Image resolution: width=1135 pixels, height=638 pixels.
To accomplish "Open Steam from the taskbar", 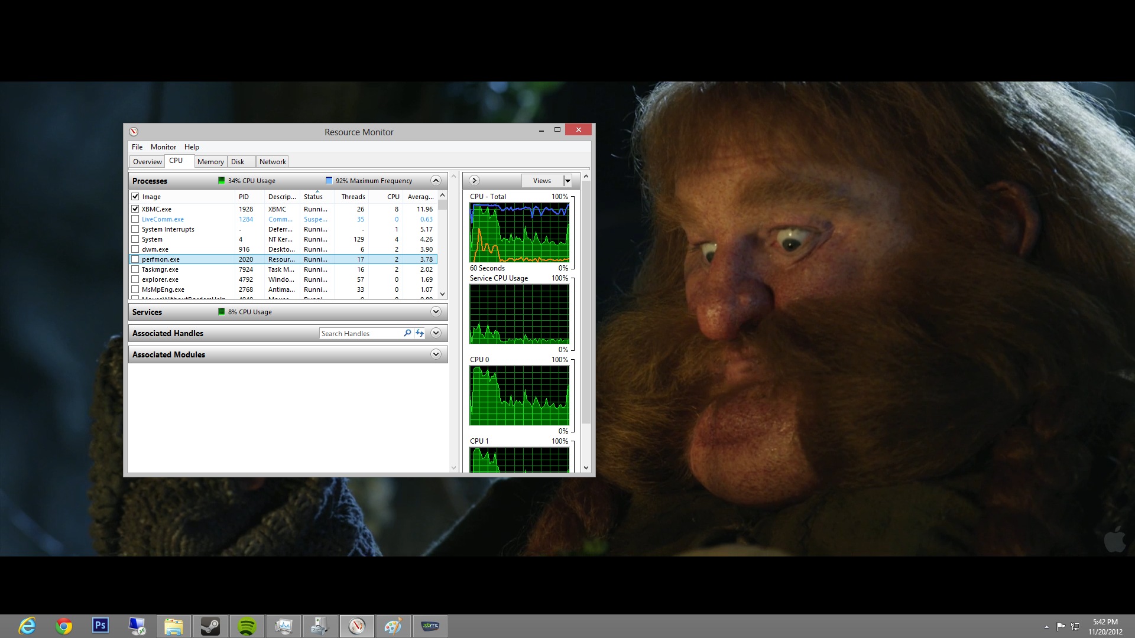I will pyautogui.click(x=210, y=626).
